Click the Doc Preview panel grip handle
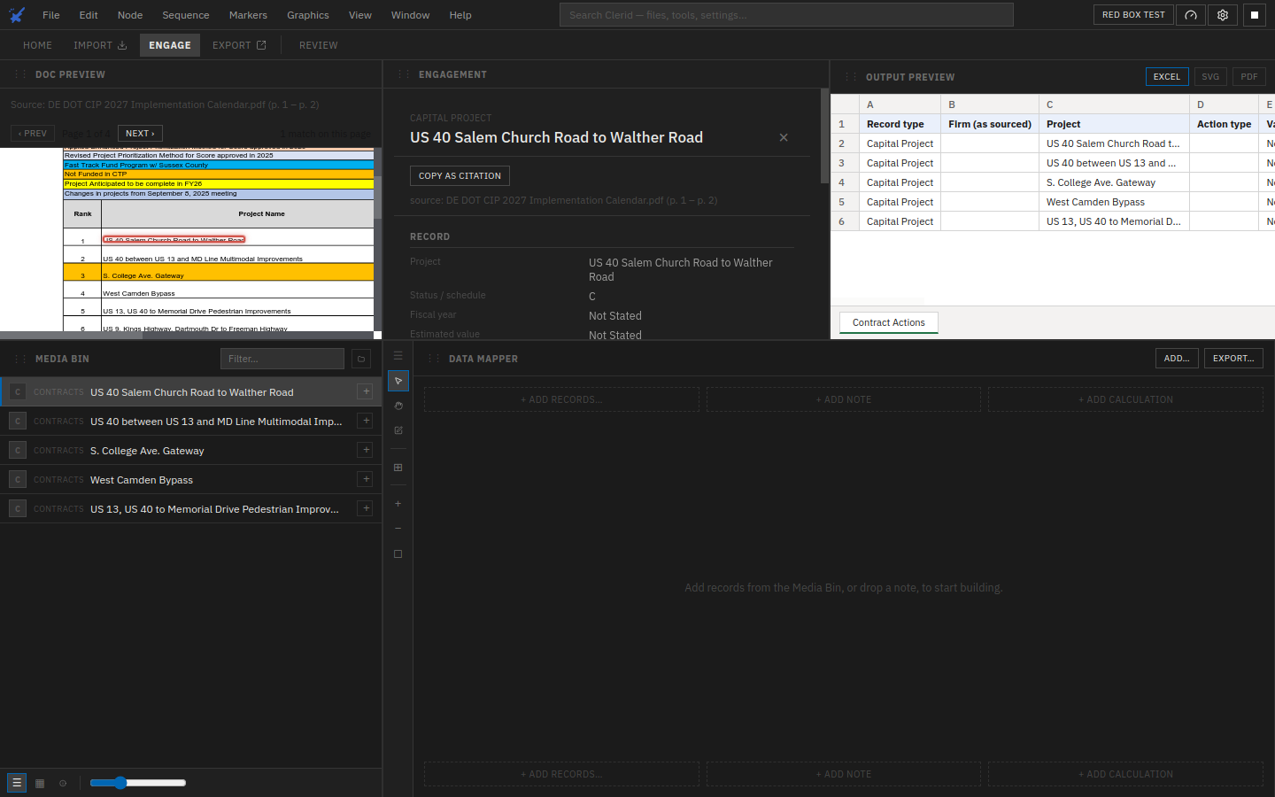Screen dimensions: 1275x797 [x=19, y=74]
